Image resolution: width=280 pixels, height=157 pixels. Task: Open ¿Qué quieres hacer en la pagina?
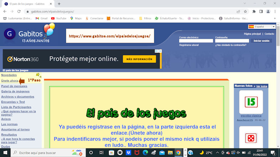click(x=19, y=113)
